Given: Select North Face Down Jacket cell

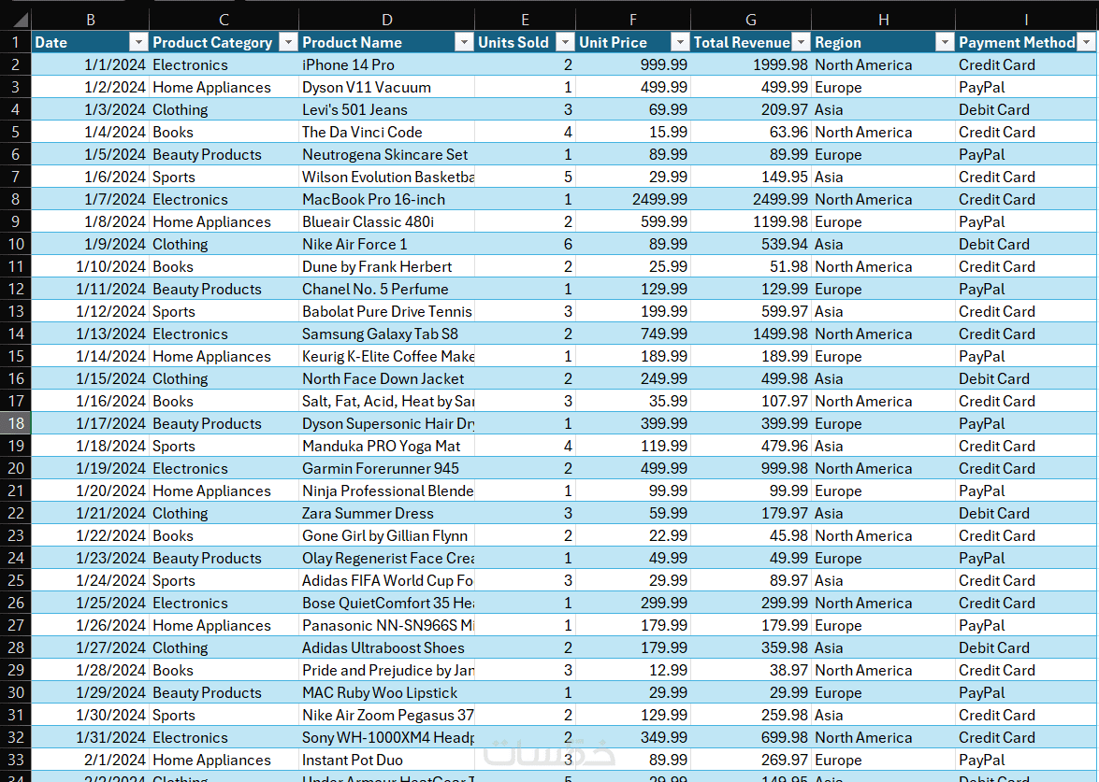Looking at the screenshot, I should click(387, 378).
